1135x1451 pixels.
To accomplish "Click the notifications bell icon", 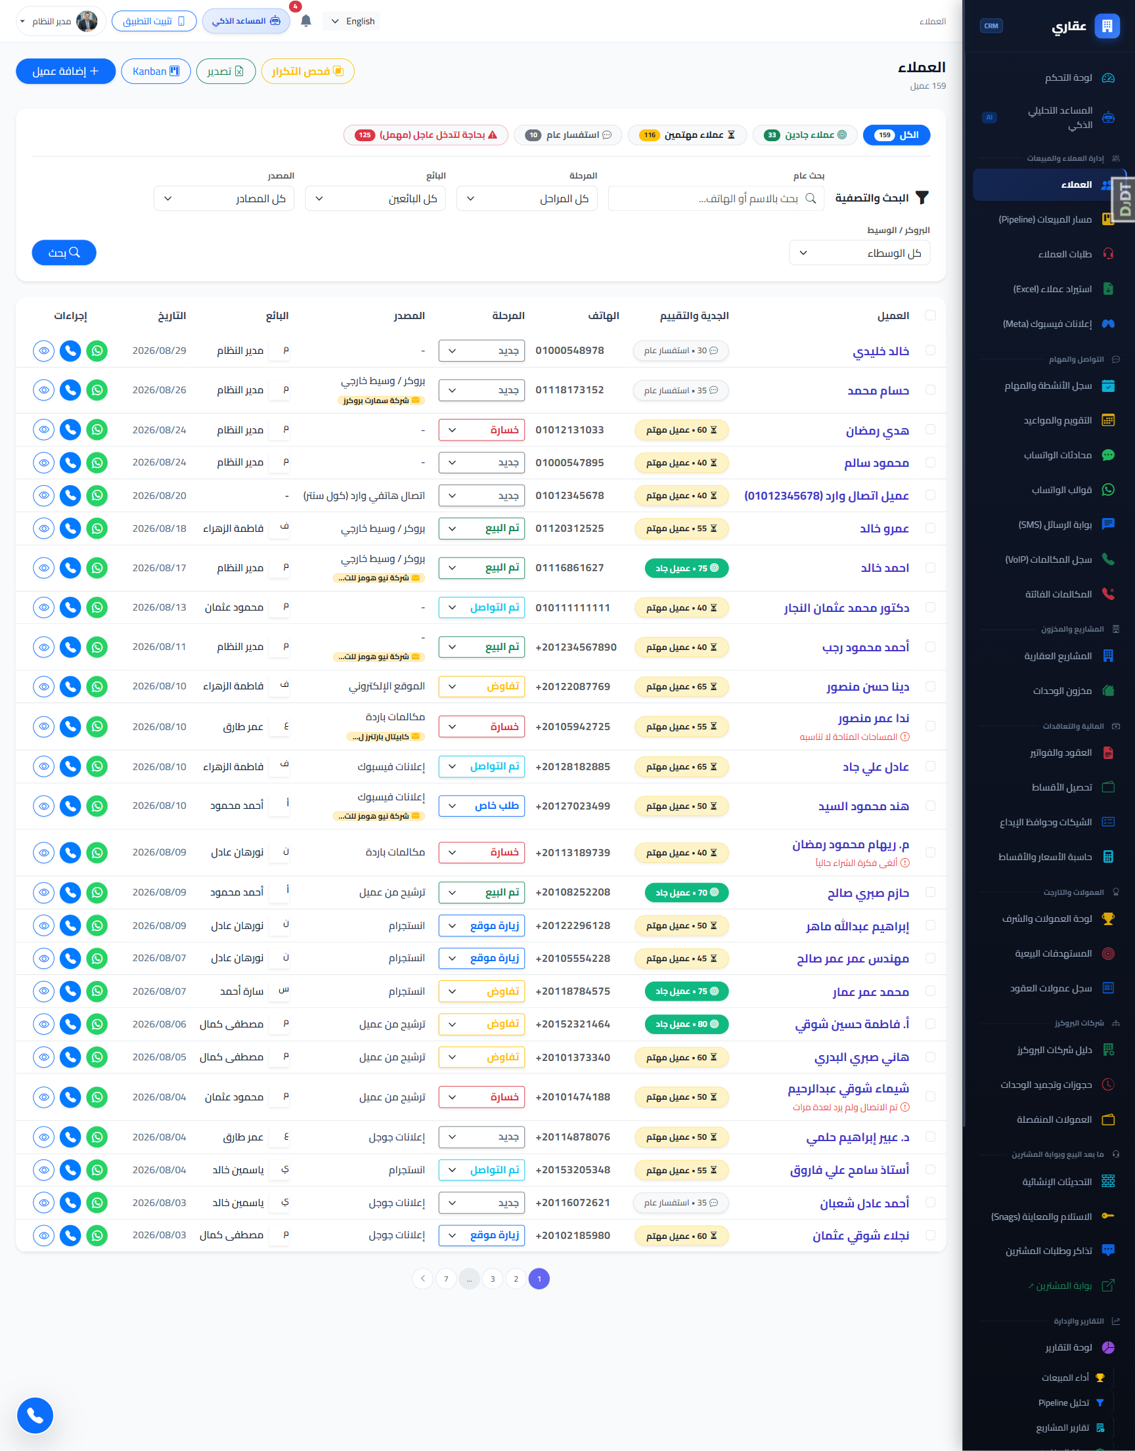I will pyautogui.click(x=305, y=20).
